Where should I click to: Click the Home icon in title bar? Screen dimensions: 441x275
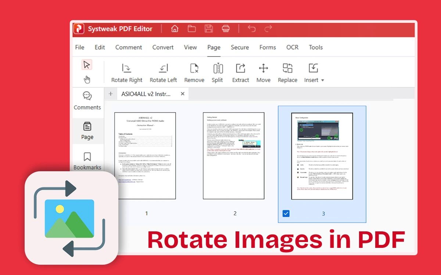point(175,29)
